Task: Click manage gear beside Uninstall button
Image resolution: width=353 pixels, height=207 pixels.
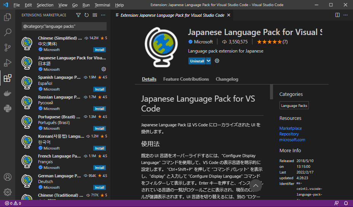Action: click(x=217, y=61)
